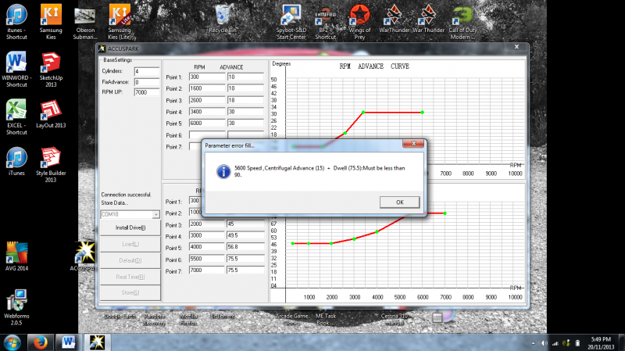This screenshot has width=625, height=351.
Task: Click the Store button
Action: point(130,293)
